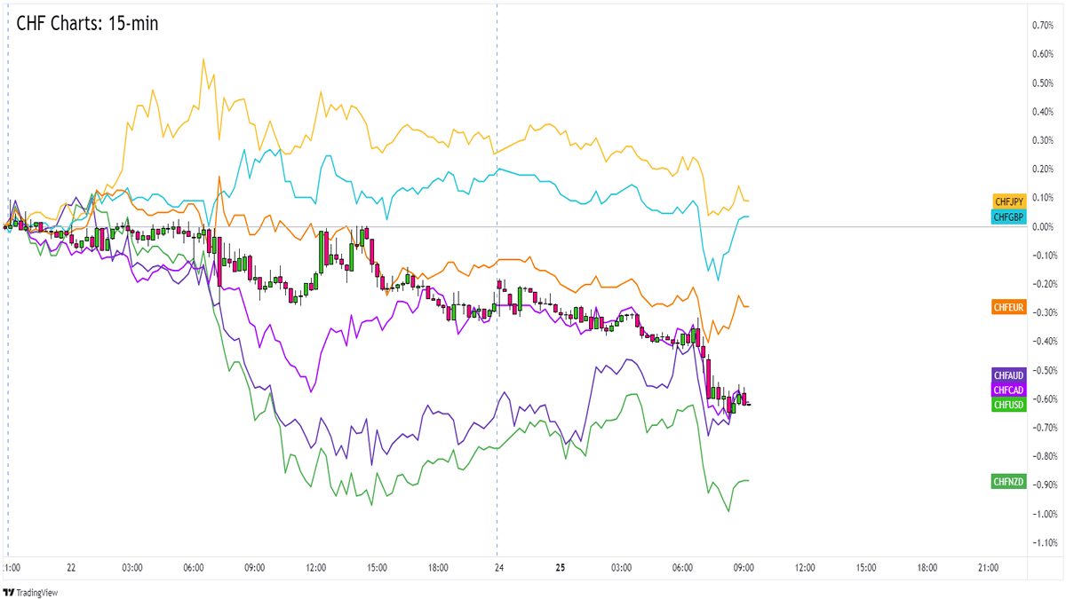Screen dimensions: 1066x599
Task: Click the 0.30% price axis label
Action: tap(1043, 140)
